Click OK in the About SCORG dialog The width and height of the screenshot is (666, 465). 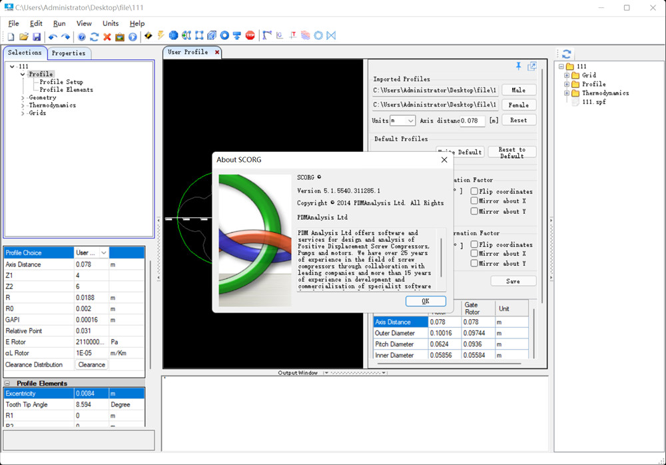click(426, 301)
